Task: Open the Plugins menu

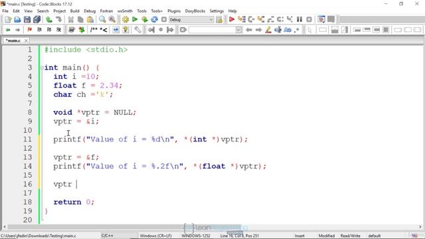Action: 174,11
